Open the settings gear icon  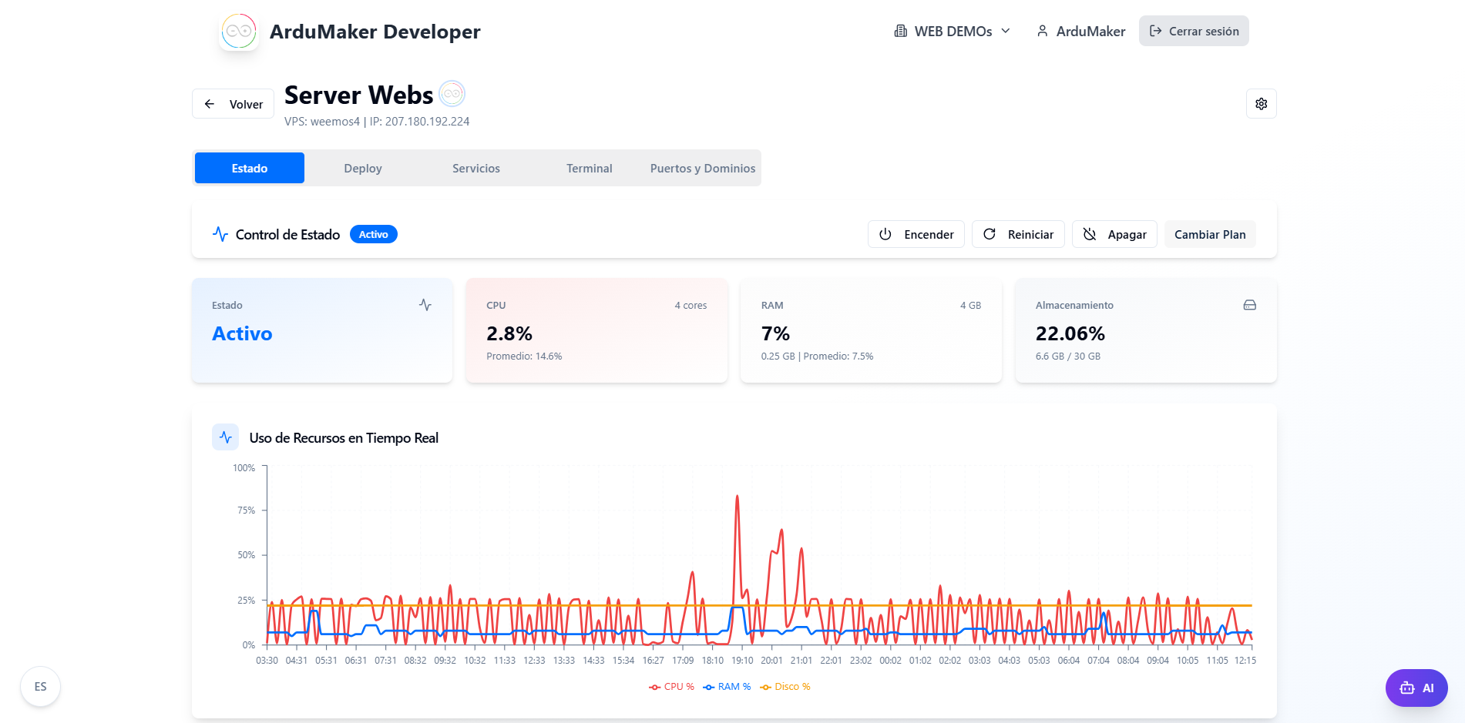click(1262, 104)
